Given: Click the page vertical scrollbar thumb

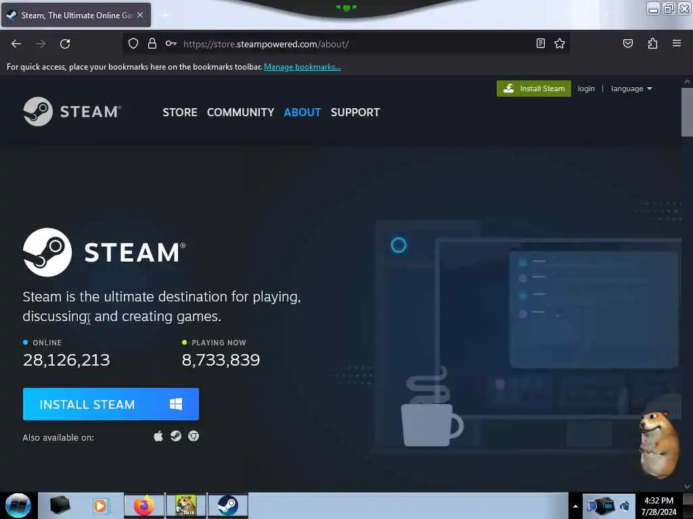Looking at the screenshot, I should tap(687, 113).
